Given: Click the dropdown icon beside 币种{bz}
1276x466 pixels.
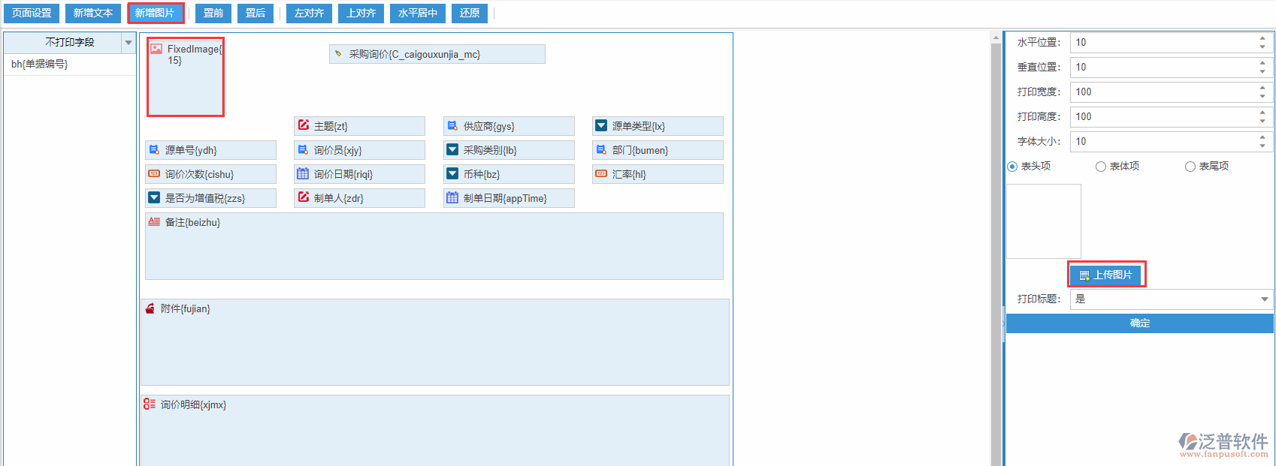Looking at the screenshot, I should pyautogui.click(x=452, y=173).
